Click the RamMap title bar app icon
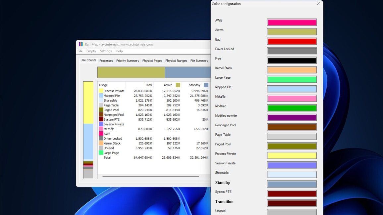383x215 pixels. click(81, 44)
